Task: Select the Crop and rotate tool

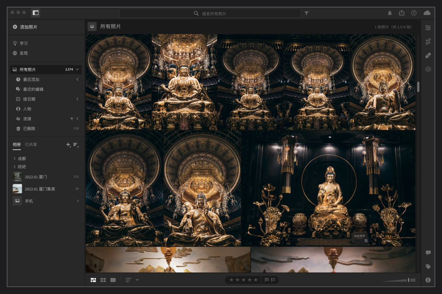Action: (x=428, y=41)
